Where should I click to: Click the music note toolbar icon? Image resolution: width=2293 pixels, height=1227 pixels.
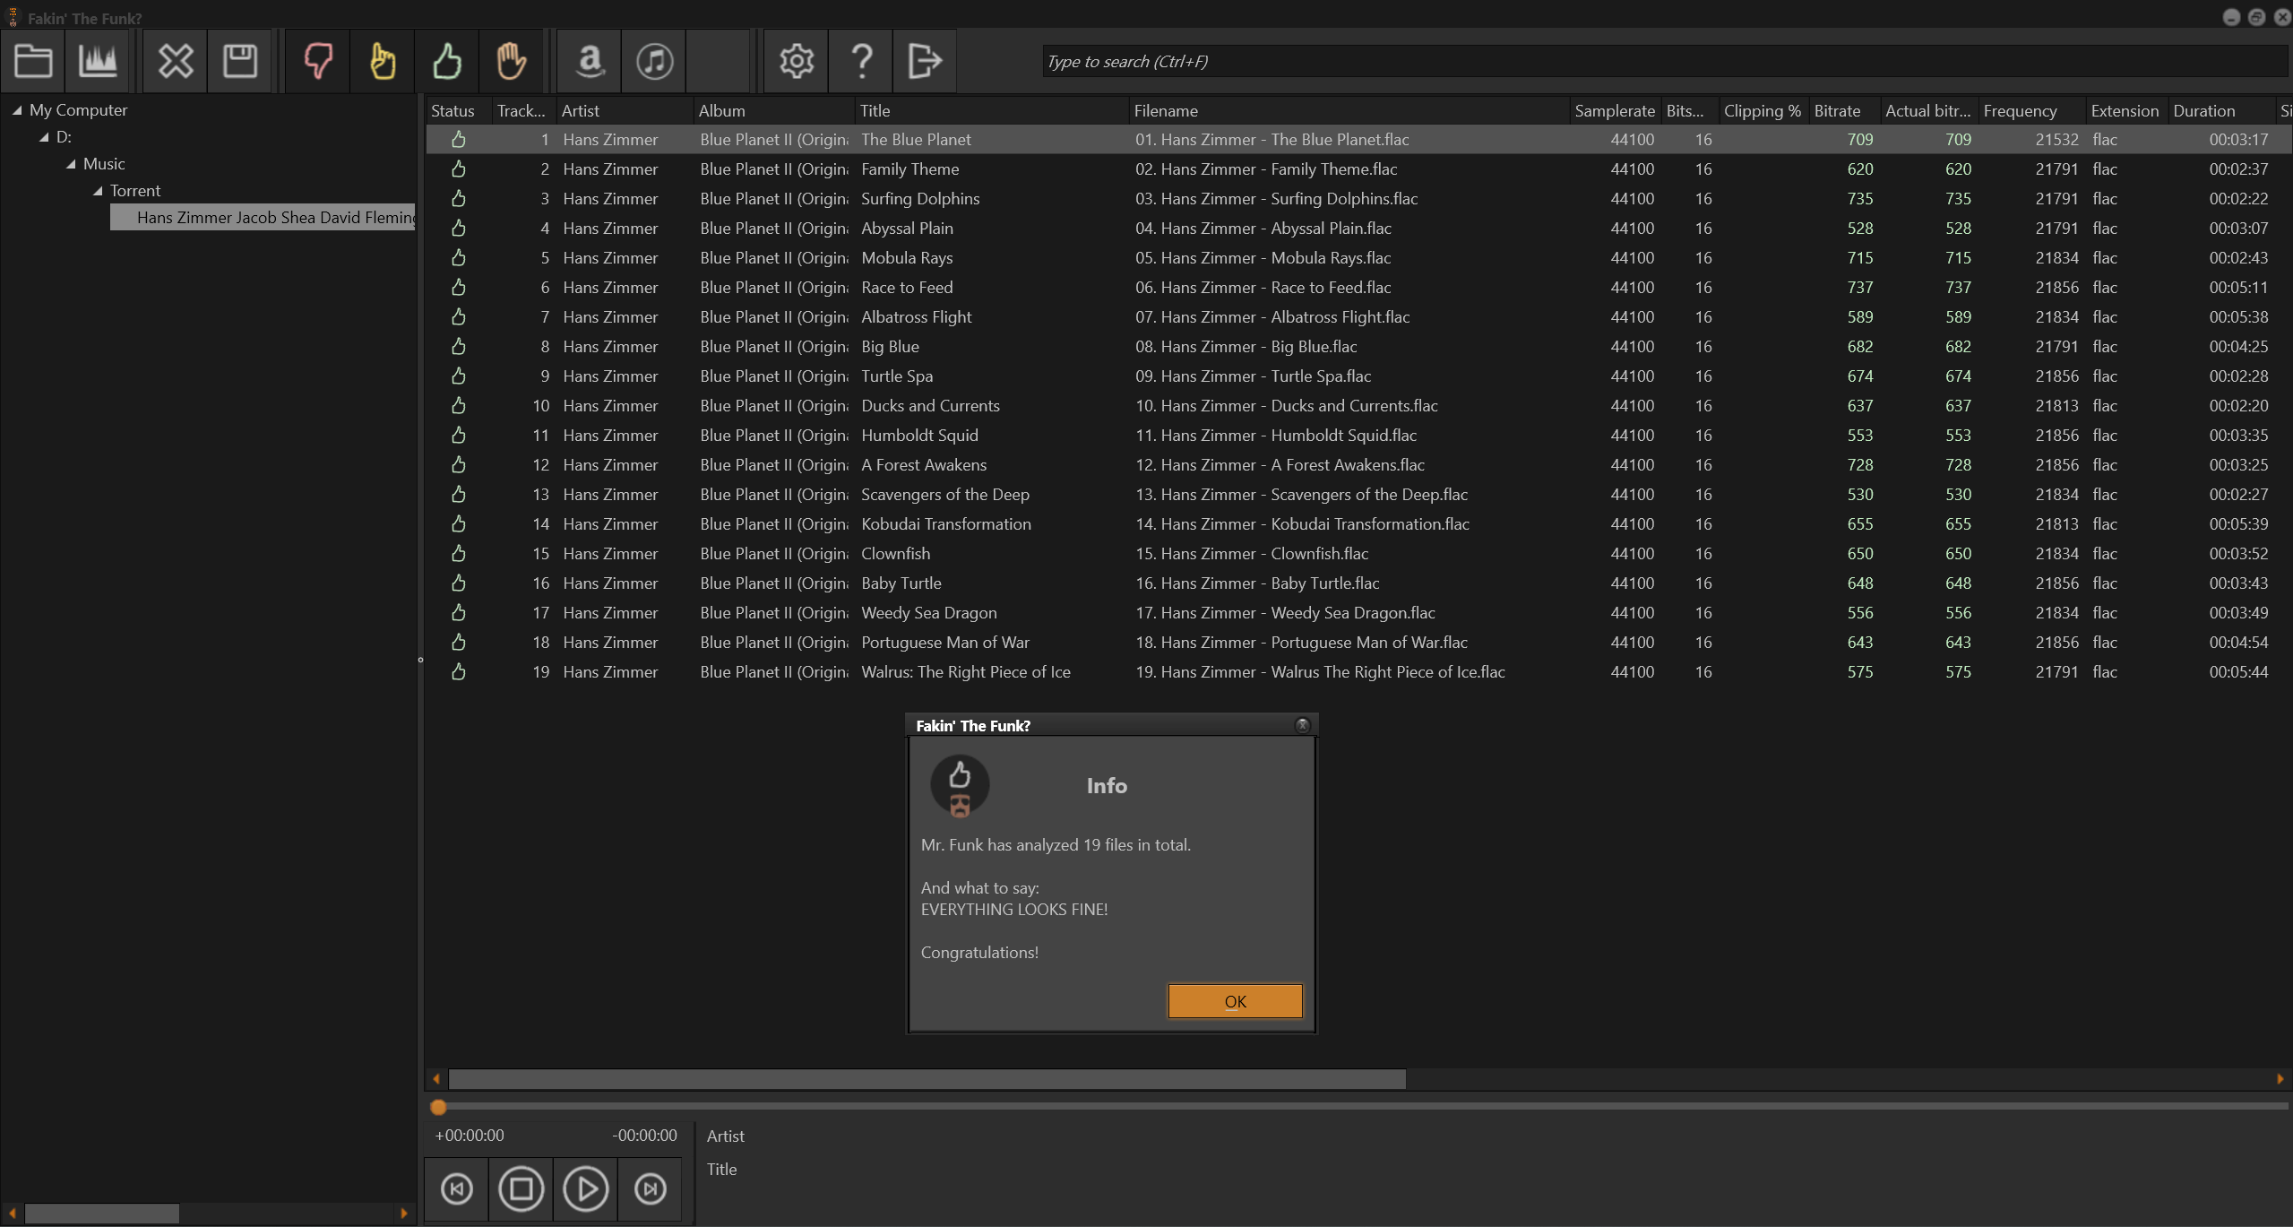(x=654, y=61)
